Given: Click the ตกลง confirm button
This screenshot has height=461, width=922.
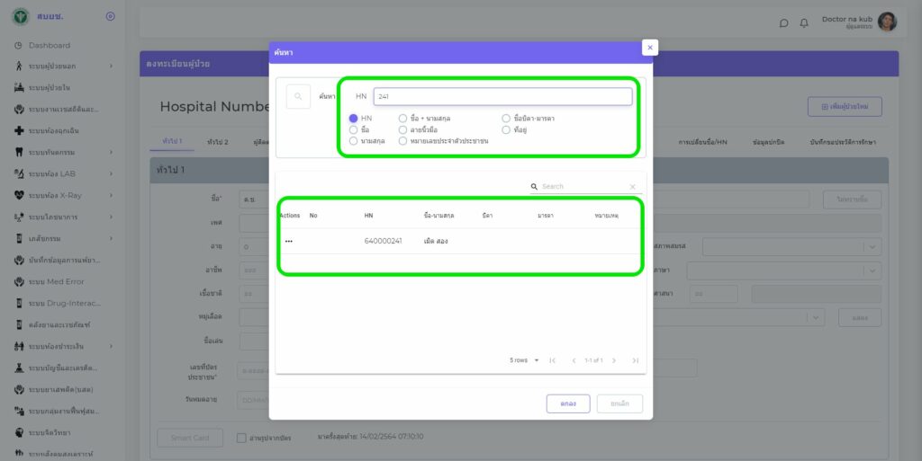Looking at the screenshot, I should point(568,403).
